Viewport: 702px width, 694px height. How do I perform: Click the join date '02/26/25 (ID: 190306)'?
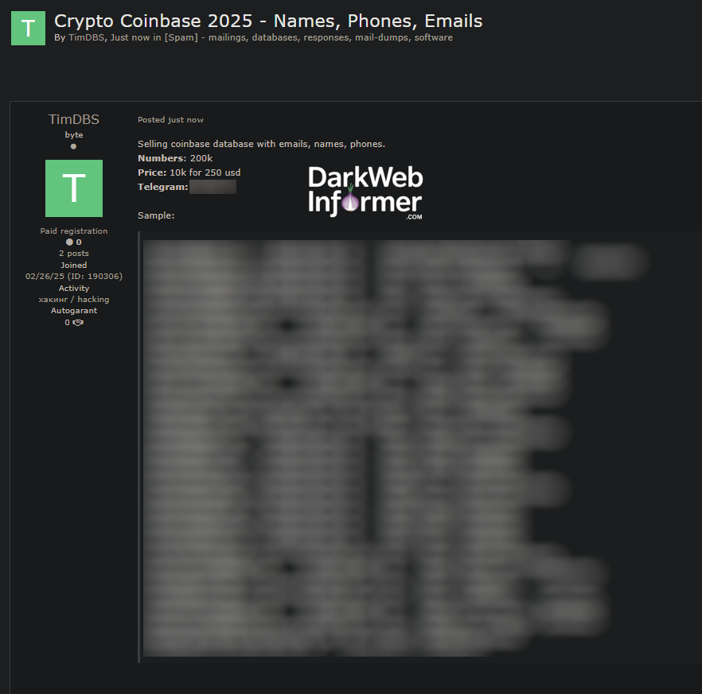(74, 277)
